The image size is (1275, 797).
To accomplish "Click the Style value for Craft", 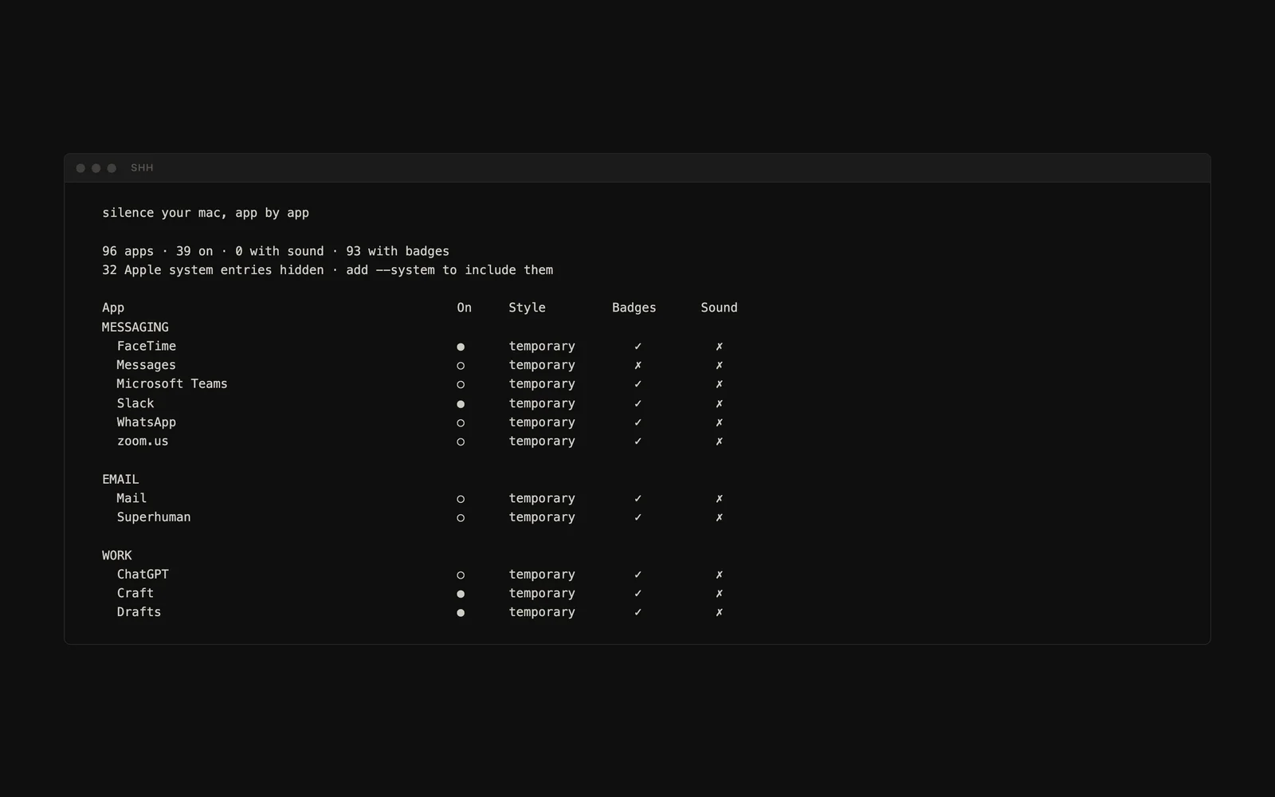I will point(542,594).
